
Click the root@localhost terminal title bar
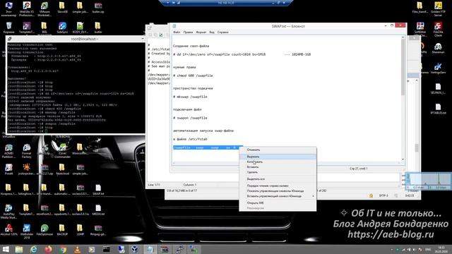[76, 39]
